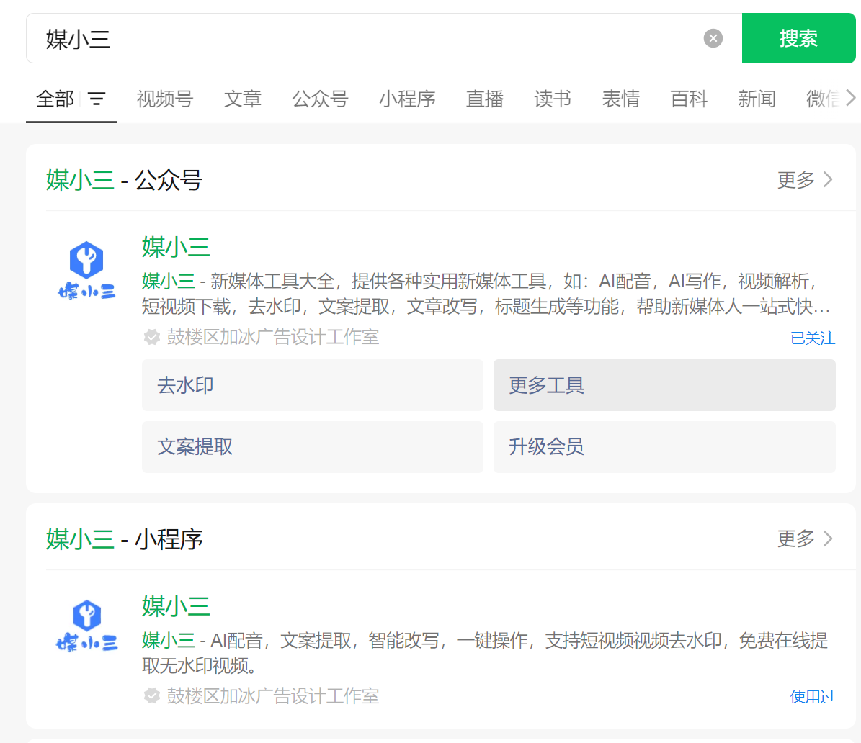Expand more tabs with right chevron arrow
This screenshot has width=861, height=743.
click(x=850, y=98)
